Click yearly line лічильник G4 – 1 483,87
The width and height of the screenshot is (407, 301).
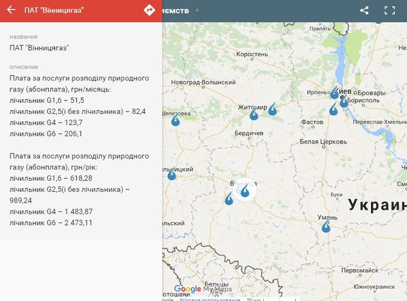pyautogui.click(x=51, y=212)
